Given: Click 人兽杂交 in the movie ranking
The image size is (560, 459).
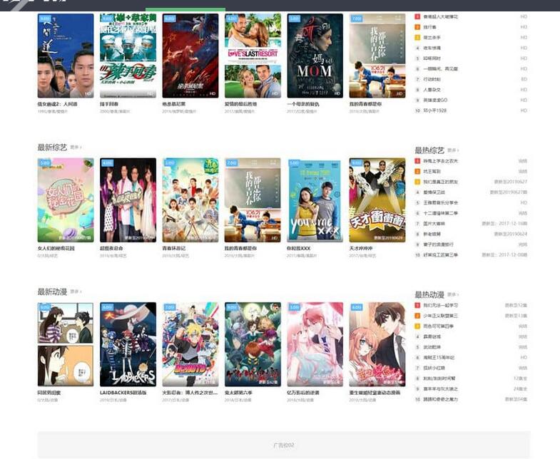Looking at the screenshot, I should [432, 90].
